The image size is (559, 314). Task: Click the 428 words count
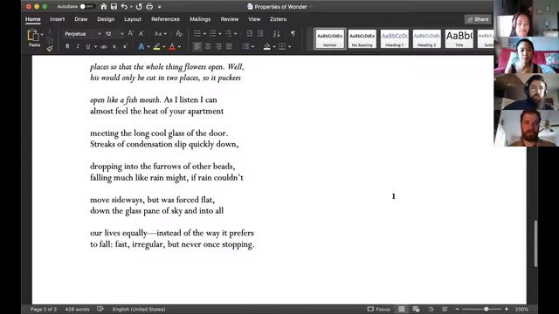77,309
